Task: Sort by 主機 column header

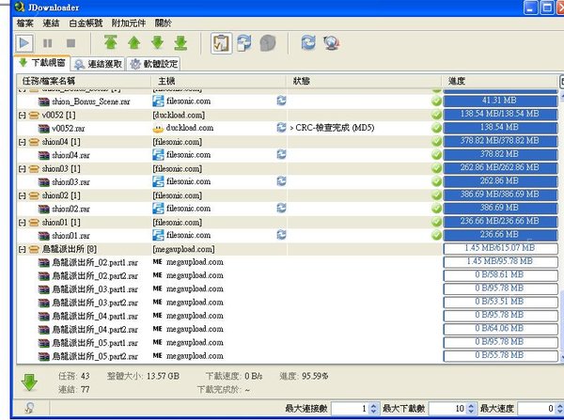Action: point(219,81)
